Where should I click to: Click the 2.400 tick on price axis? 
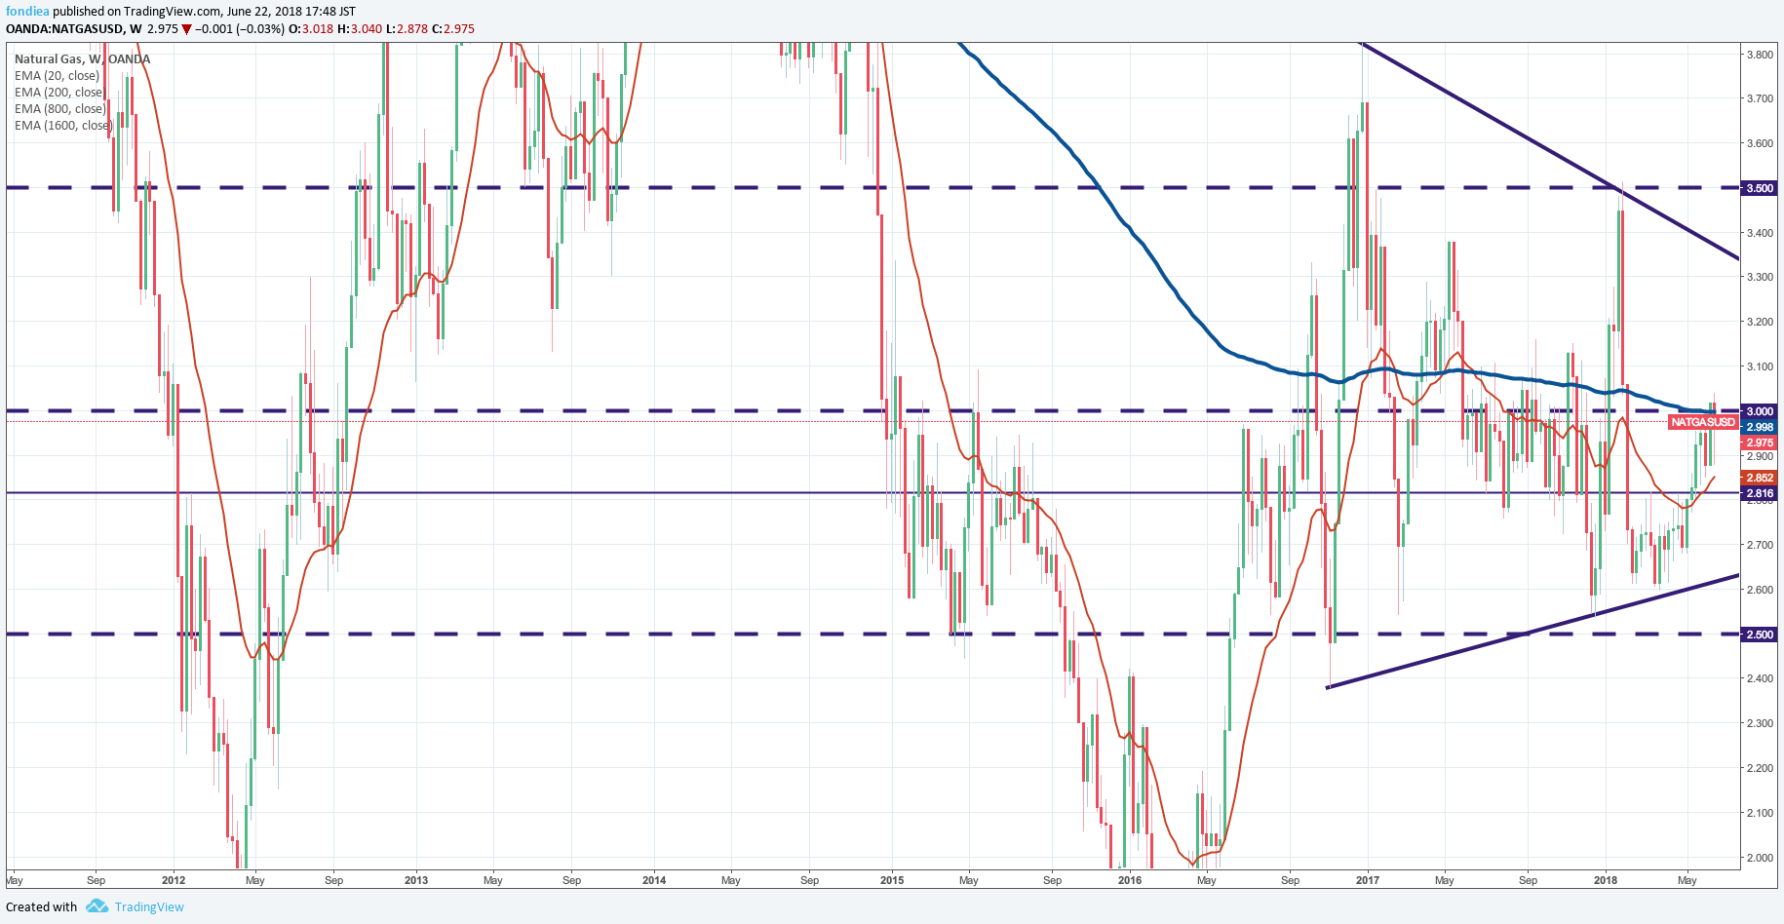click(1760, 678)
